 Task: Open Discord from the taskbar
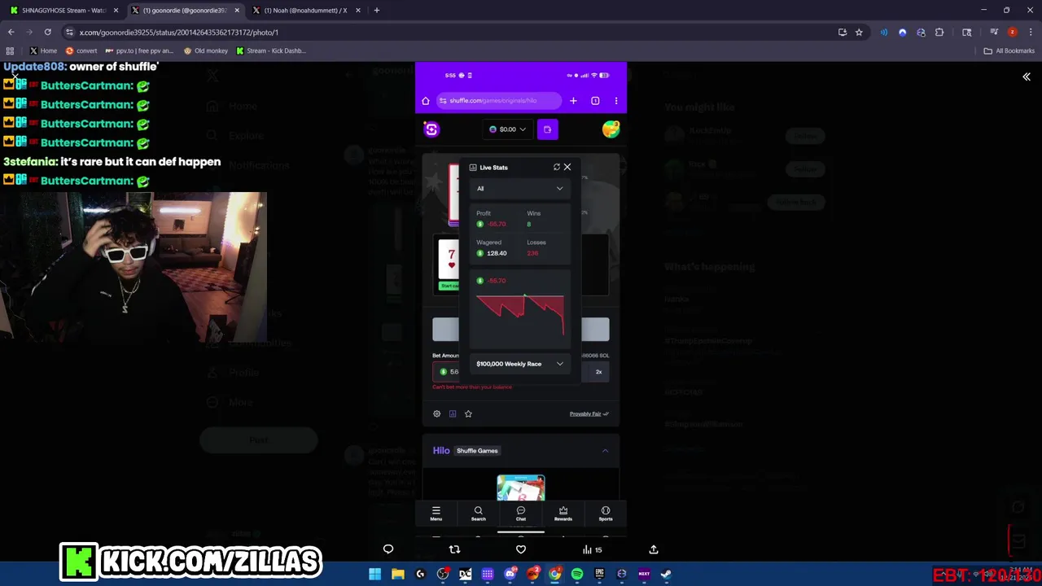pyautogui.click(x=510, y=574)
